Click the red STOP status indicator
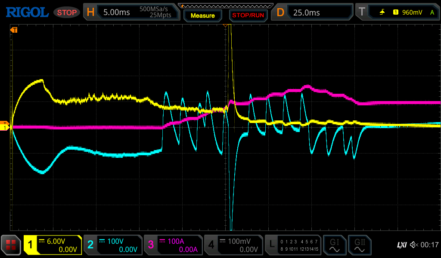This screenshot has height=258, width=441. [x=67, y=12]
